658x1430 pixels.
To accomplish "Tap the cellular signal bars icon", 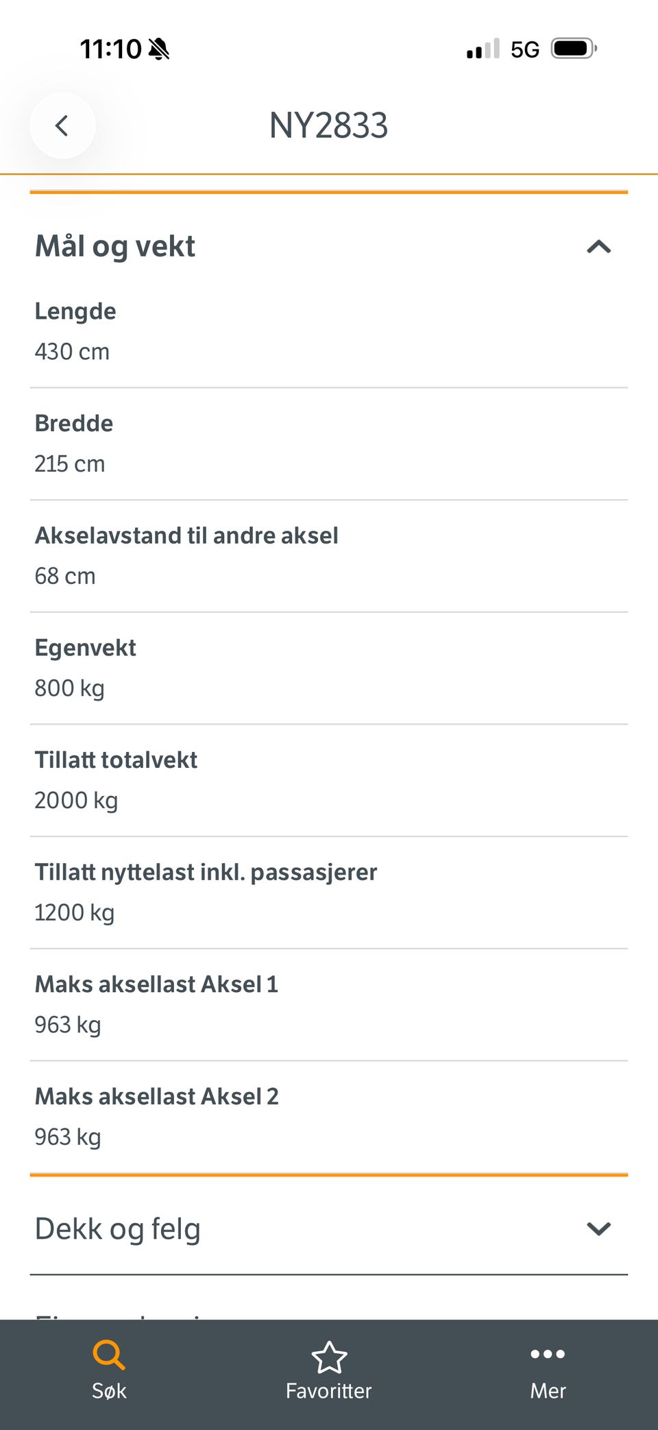I will coord(483,49).
